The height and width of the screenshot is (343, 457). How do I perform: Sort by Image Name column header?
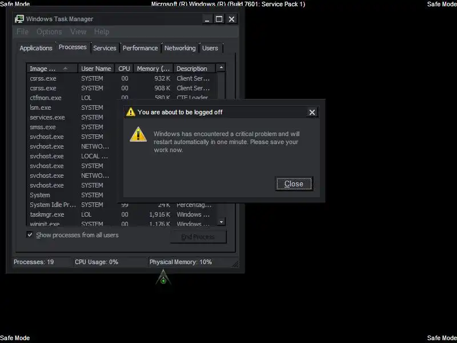coord(52,69)
